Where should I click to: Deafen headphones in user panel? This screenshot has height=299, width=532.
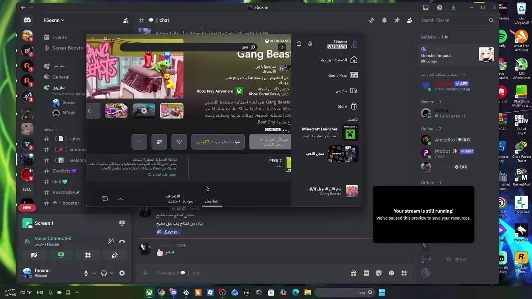(104, 273)
